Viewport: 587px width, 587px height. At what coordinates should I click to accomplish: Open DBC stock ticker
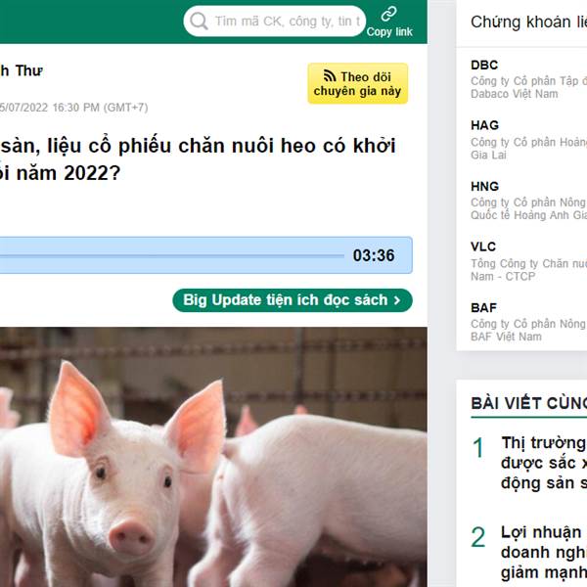(x=484, y=66)
